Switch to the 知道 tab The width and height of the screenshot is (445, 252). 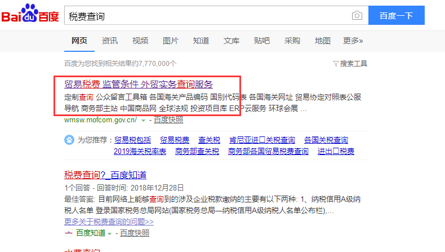tap(201, 41)
